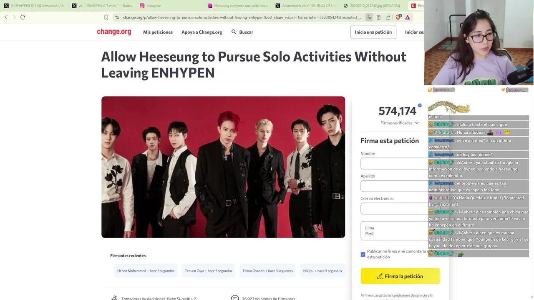Click the bookmark icon in toolbar
The height and width of the screenshot is (300, 534).
[x=106, y=17]
